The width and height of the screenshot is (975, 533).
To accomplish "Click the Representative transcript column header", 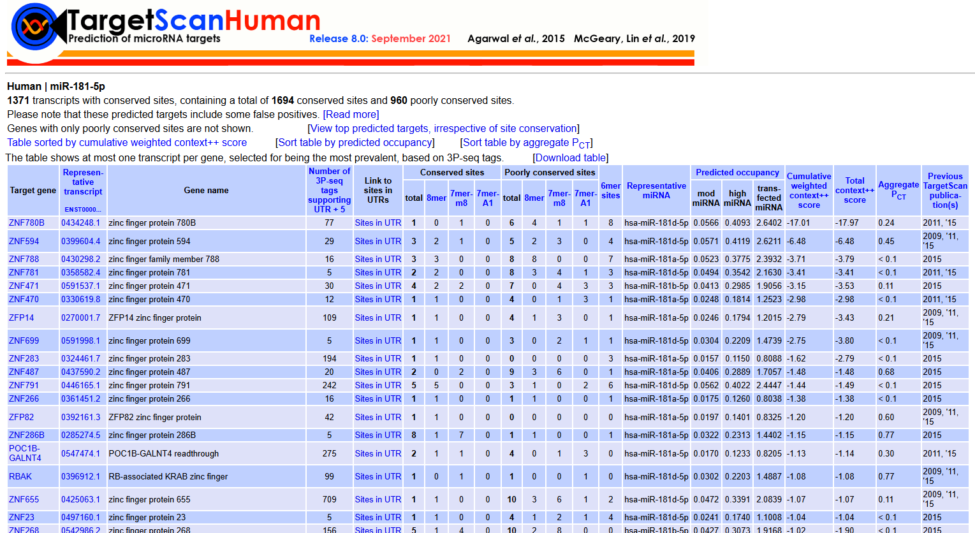I will point(83,182).
